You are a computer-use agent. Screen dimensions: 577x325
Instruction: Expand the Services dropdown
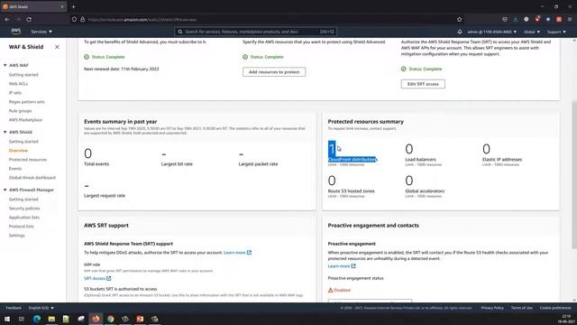point(41,32)
